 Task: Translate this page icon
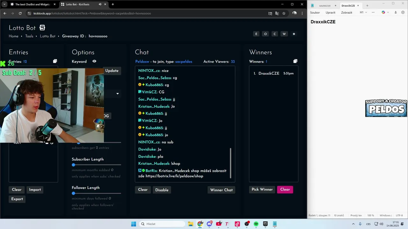click(277, 13)
